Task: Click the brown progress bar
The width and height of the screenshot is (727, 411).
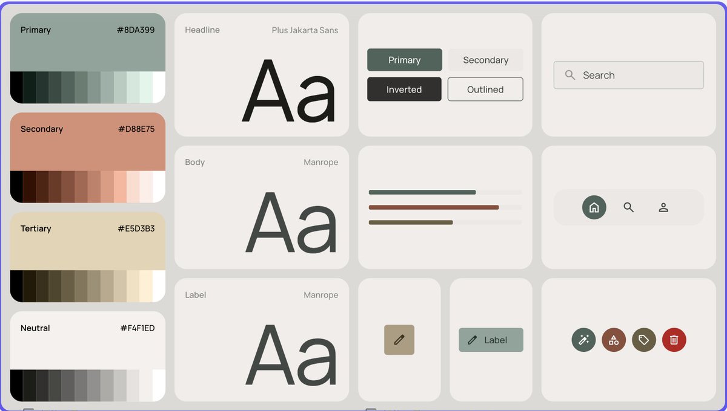Action: 434,207
